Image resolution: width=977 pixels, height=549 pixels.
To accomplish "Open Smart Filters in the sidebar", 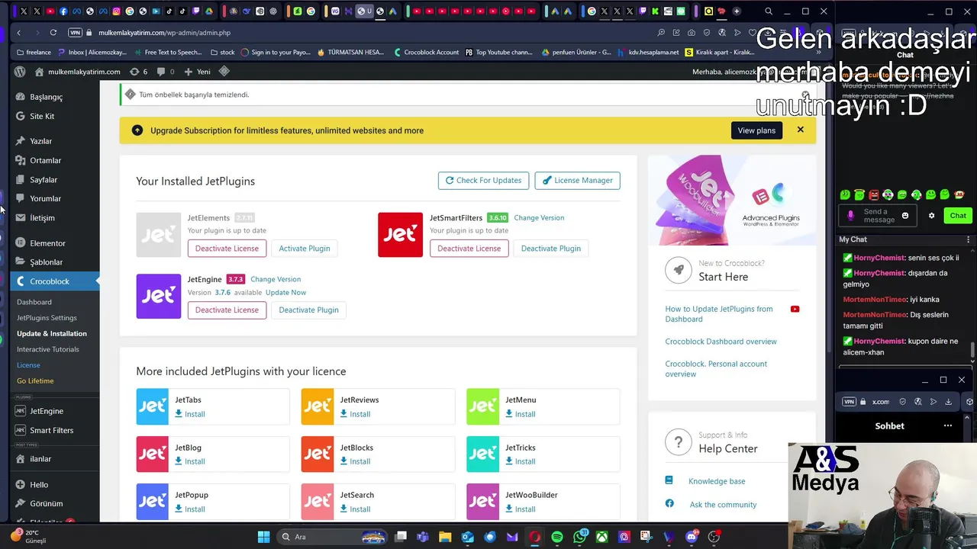I will click(x=50, y=430).
